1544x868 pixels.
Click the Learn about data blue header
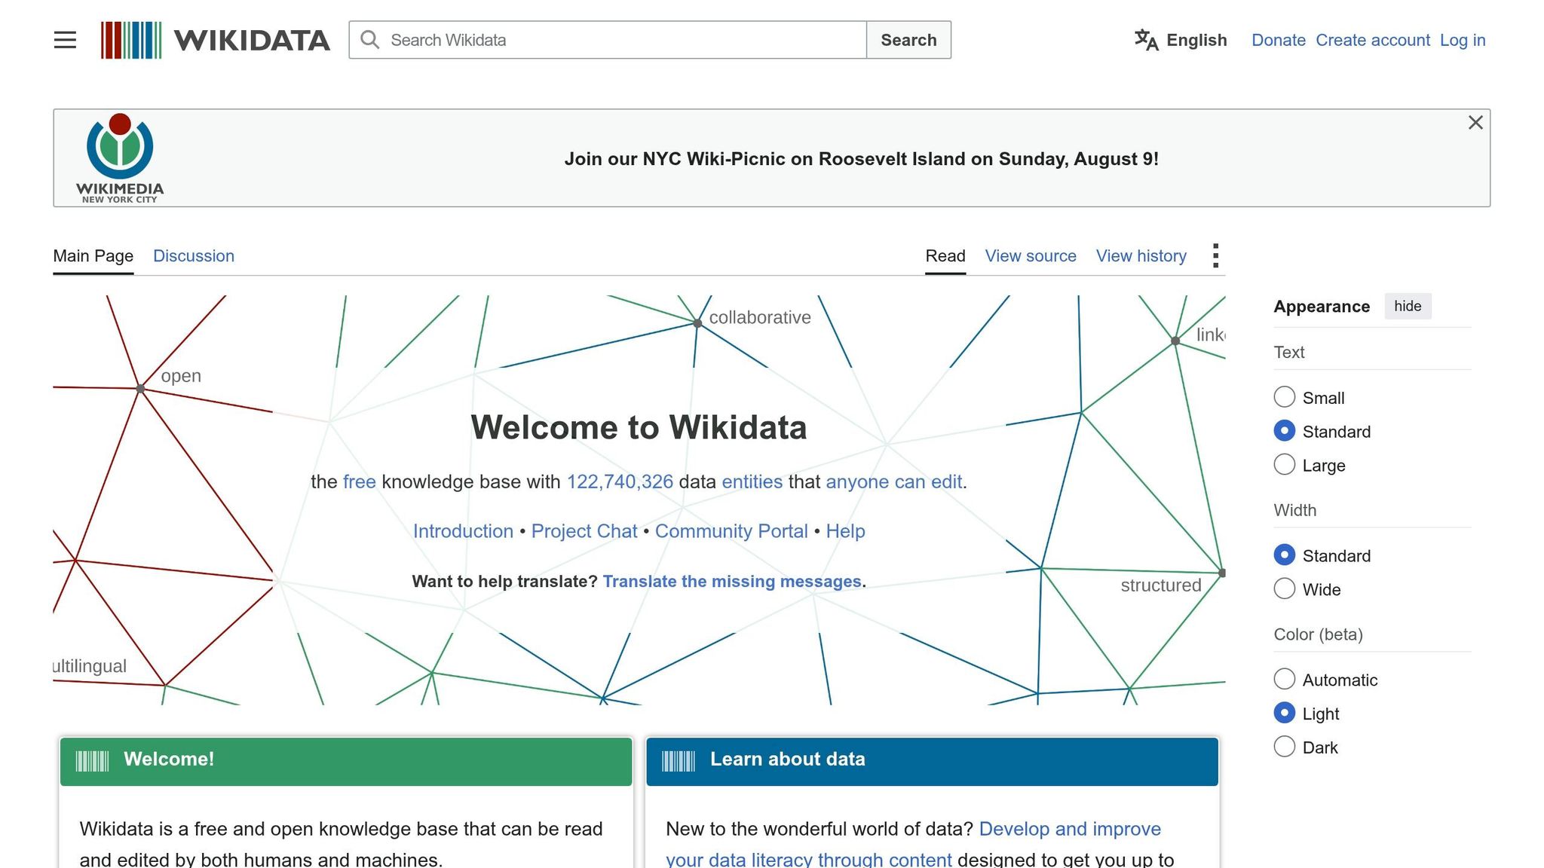932,761
